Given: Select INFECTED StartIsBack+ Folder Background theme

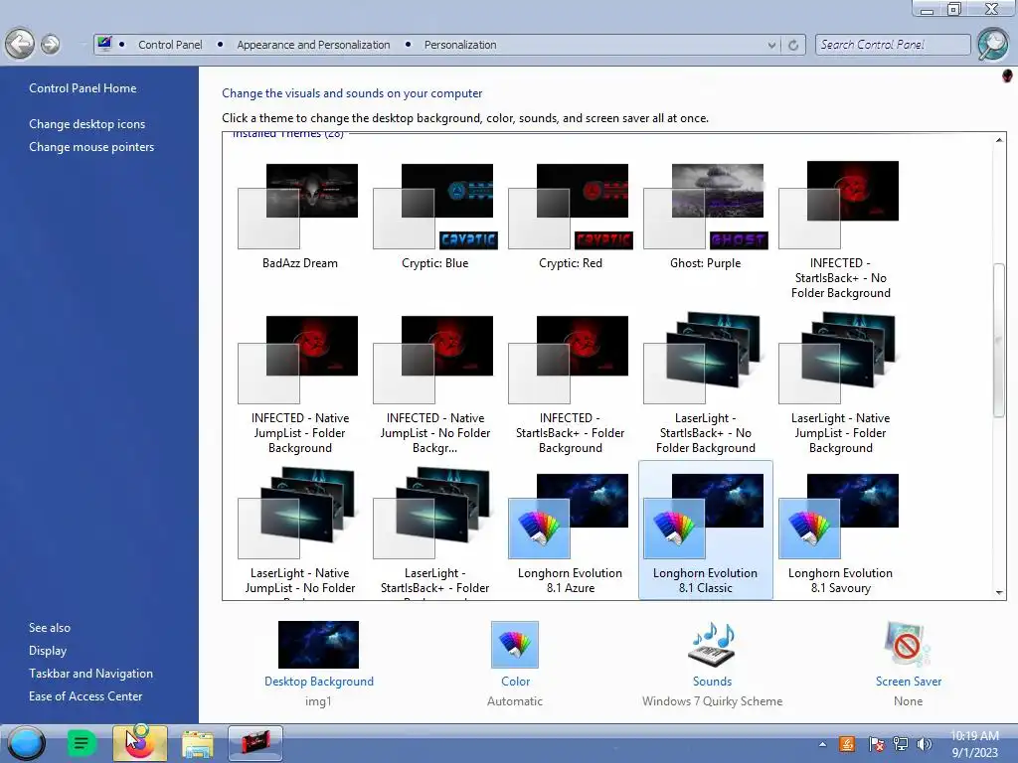Looking at the screenshot, I should [570, 384].
